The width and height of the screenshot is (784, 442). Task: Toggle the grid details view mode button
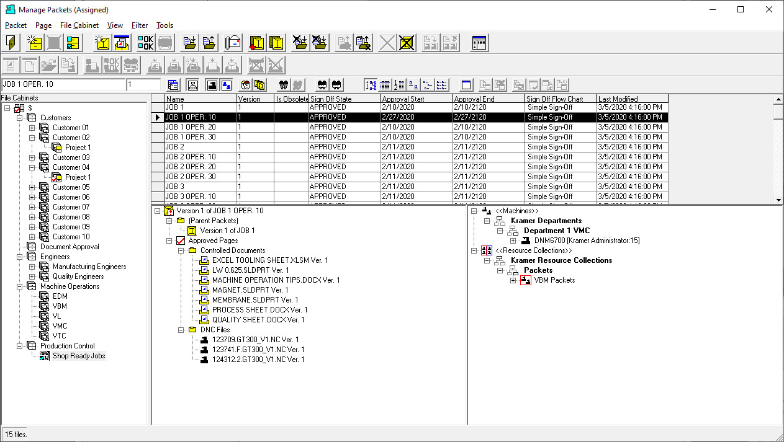(x=385, y=85)
